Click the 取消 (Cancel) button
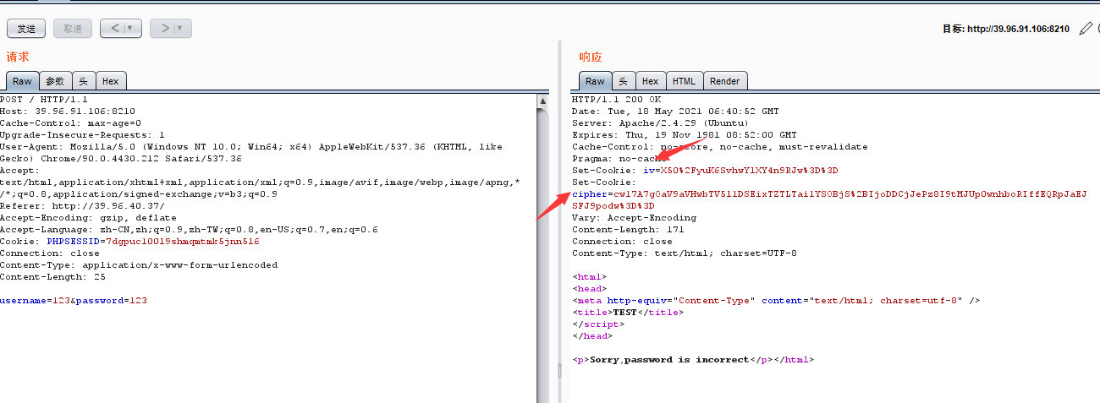This screenshot has width=1100, height=403. point(72,29)
